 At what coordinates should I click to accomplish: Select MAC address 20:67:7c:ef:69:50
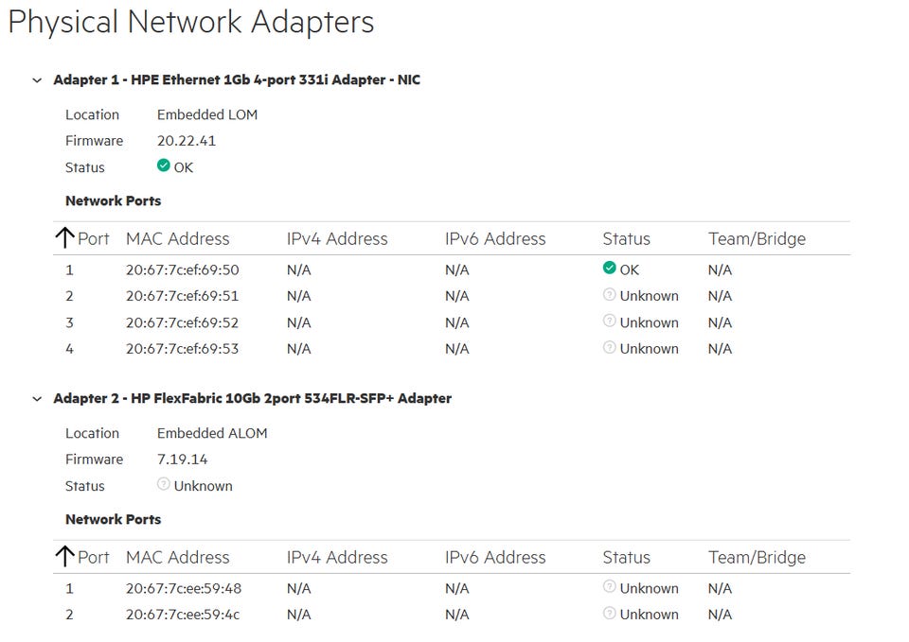[182, 269]
